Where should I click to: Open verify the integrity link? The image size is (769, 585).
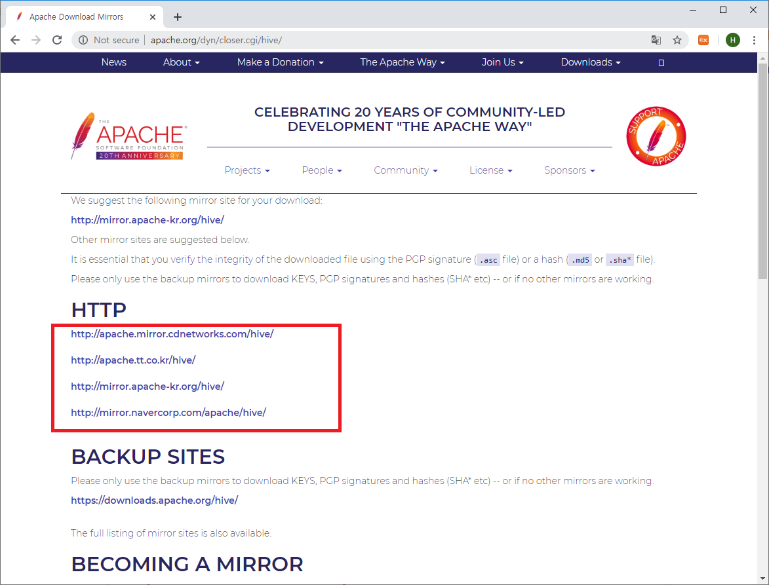pyautogui.click(x=212, y=259)
